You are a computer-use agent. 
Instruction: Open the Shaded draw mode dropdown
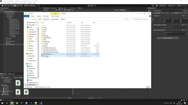pos(49,10)
